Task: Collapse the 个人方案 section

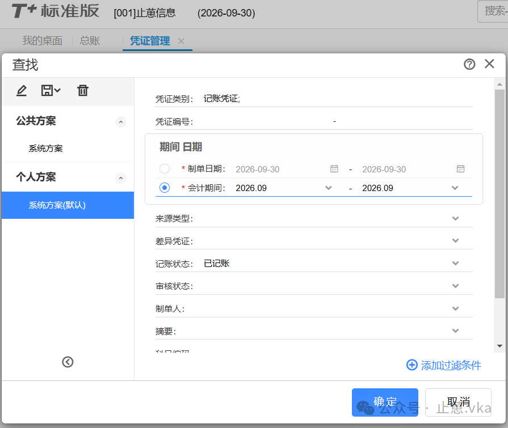Action: click(121, 178)
